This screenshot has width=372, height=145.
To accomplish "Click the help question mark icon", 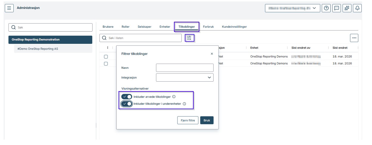I will coord(326,8).
